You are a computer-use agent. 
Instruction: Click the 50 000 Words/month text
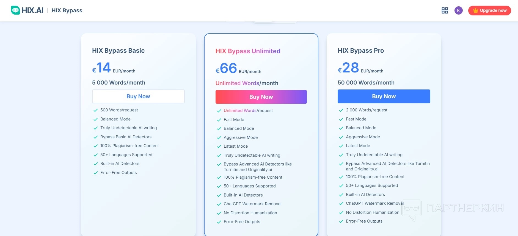(x=366, y=83)
